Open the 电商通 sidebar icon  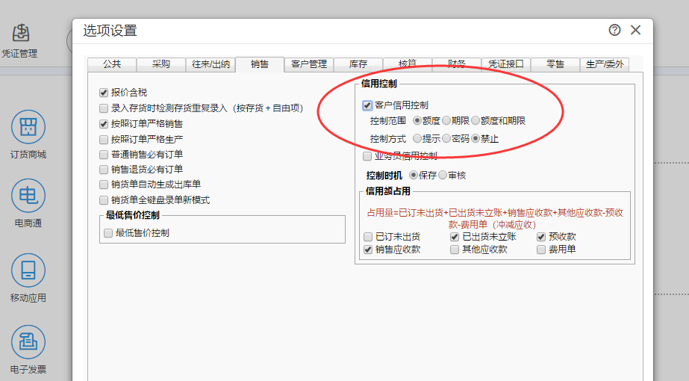(x=28, y=196)
